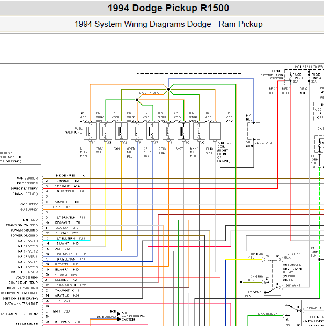Click the "DATA LINK TRANSMIT" label

[x=21, y=303]
